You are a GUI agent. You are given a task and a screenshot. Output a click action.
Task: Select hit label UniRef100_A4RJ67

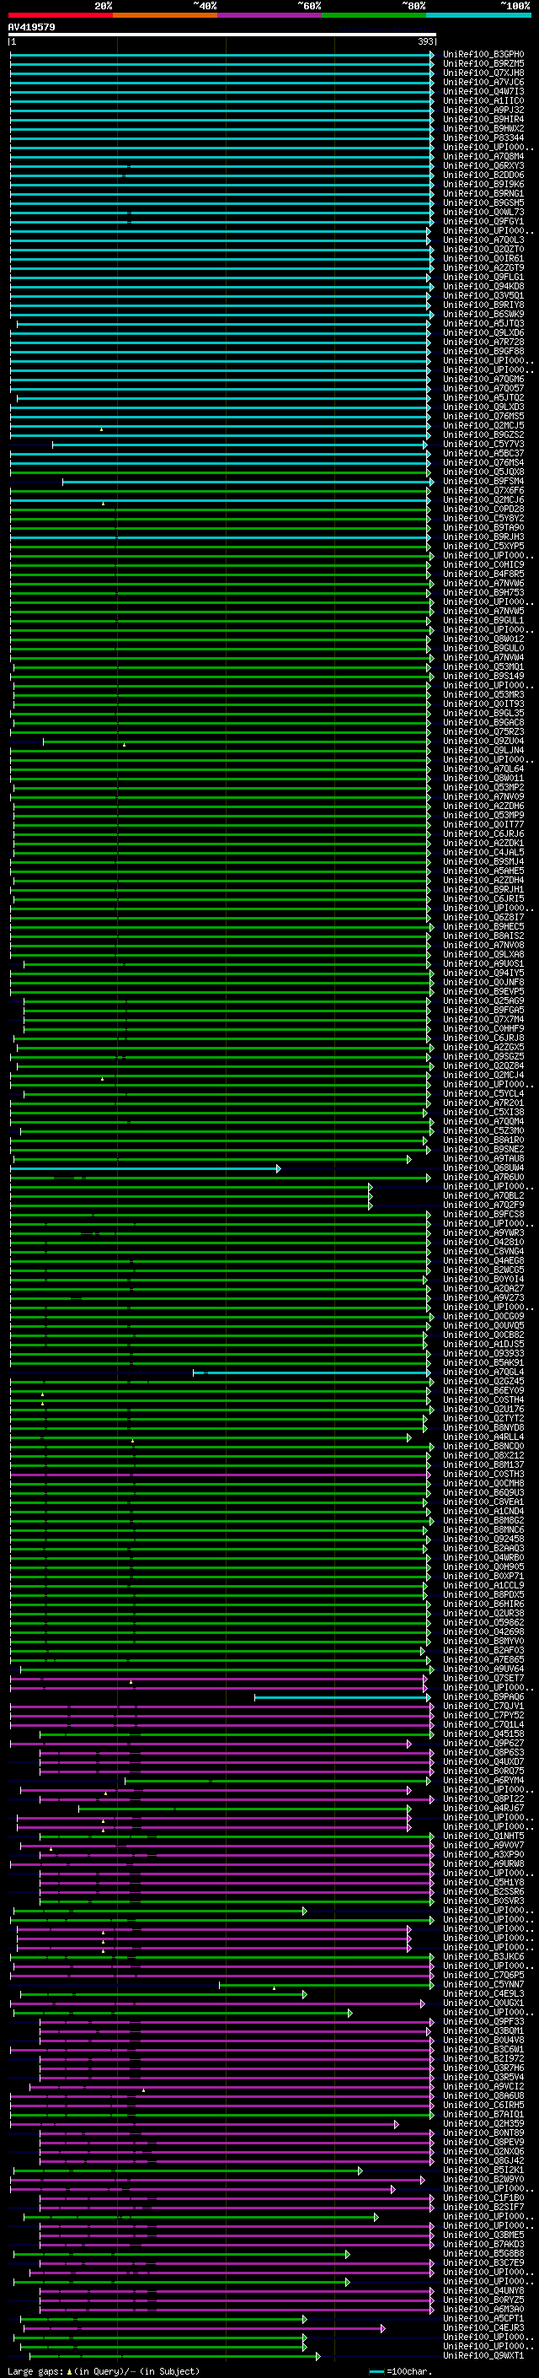coord(483,1809)
